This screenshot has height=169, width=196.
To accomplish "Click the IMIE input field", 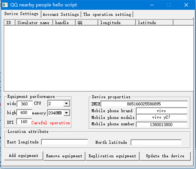I will pos(144,104).
